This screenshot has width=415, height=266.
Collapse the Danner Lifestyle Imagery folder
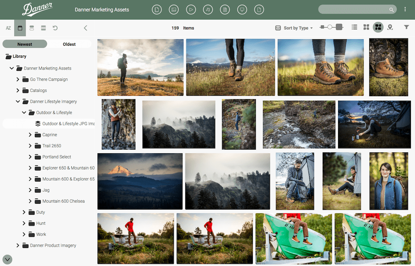click(x=18, y=101)
